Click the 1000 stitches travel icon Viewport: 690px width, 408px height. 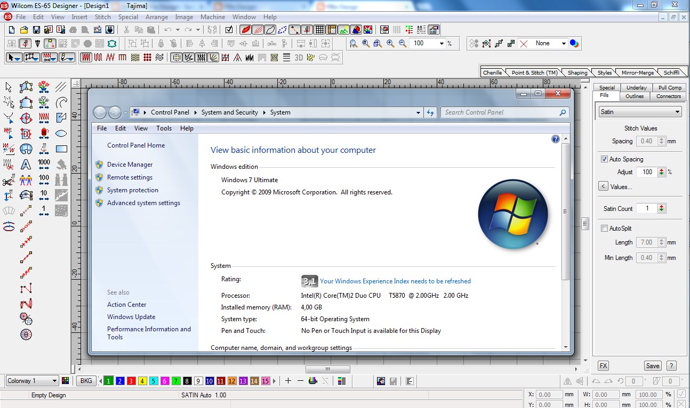point(44,164)
